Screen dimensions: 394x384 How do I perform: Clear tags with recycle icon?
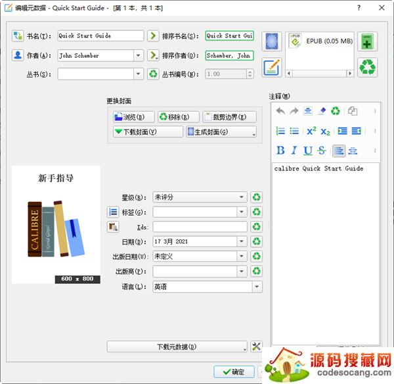256,212
